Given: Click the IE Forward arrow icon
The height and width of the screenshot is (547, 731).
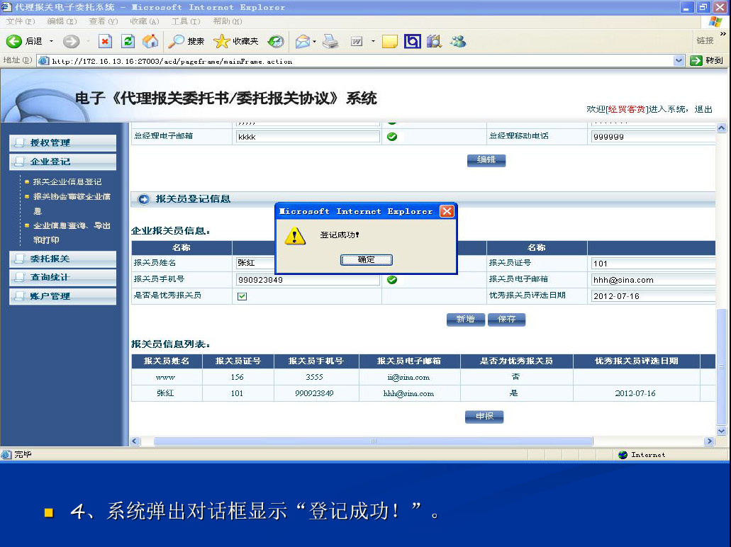Looking at the screenshot, I should (72, 42).
